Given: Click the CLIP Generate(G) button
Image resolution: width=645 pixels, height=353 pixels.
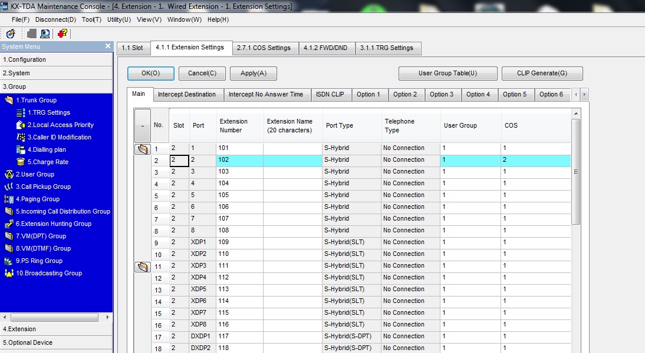Looking at the screenshot, I should click(x=542, y=73).
